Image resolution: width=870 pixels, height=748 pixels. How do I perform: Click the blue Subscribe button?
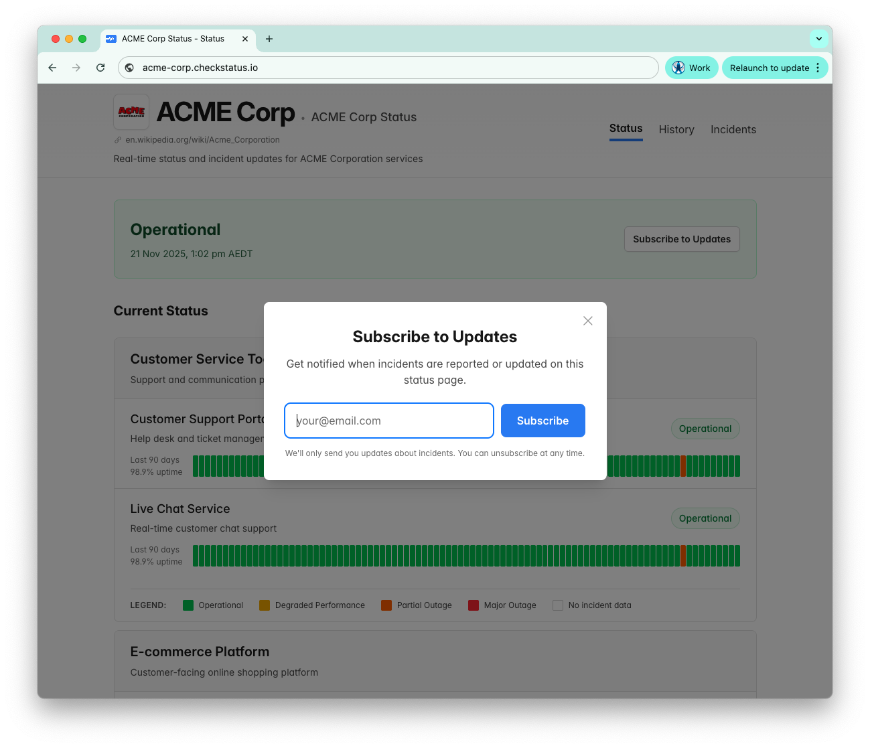[x=542, y=421]
